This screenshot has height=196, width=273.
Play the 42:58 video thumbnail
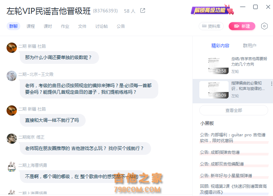click(x=214, y=66)
